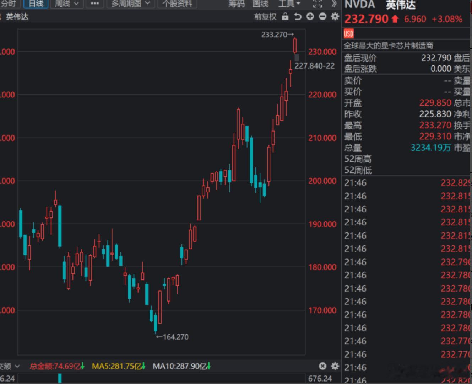Image resolution: width=472 pixels, height=384 pixels.
Task: Click the NVDA ticker symbol
Action: point(360,5)
